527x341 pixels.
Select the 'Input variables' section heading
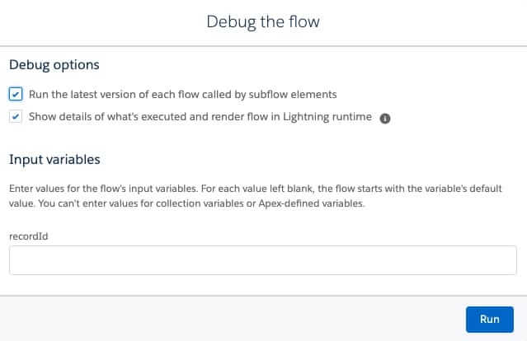[x=54, y=159]
